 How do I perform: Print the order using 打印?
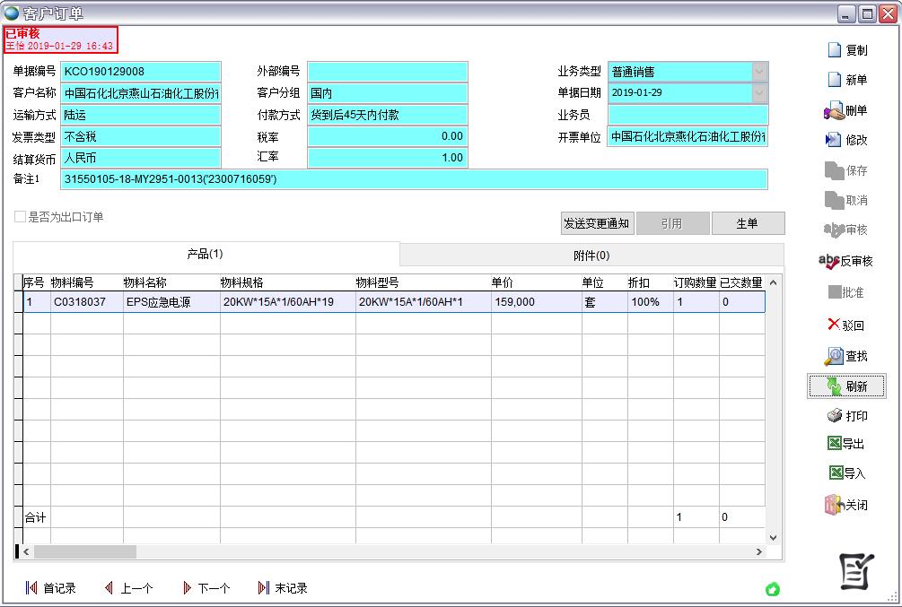point(834,416)
